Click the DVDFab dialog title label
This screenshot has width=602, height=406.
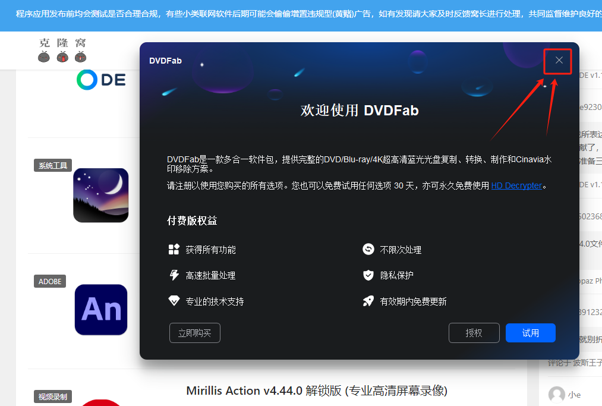point(165,61)
